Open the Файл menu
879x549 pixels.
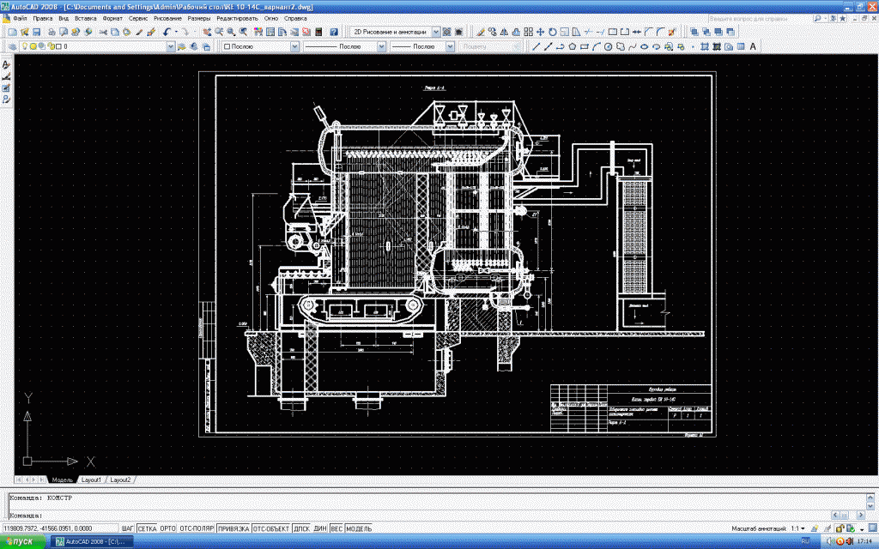(x=20, y=19)
